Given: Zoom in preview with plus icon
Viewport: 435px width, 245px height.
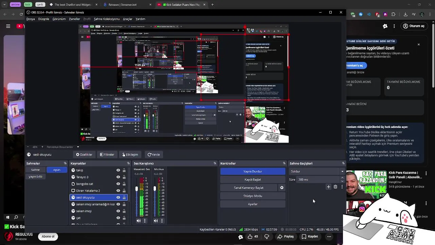Looking at the screenshot, I should click(42, 147).
